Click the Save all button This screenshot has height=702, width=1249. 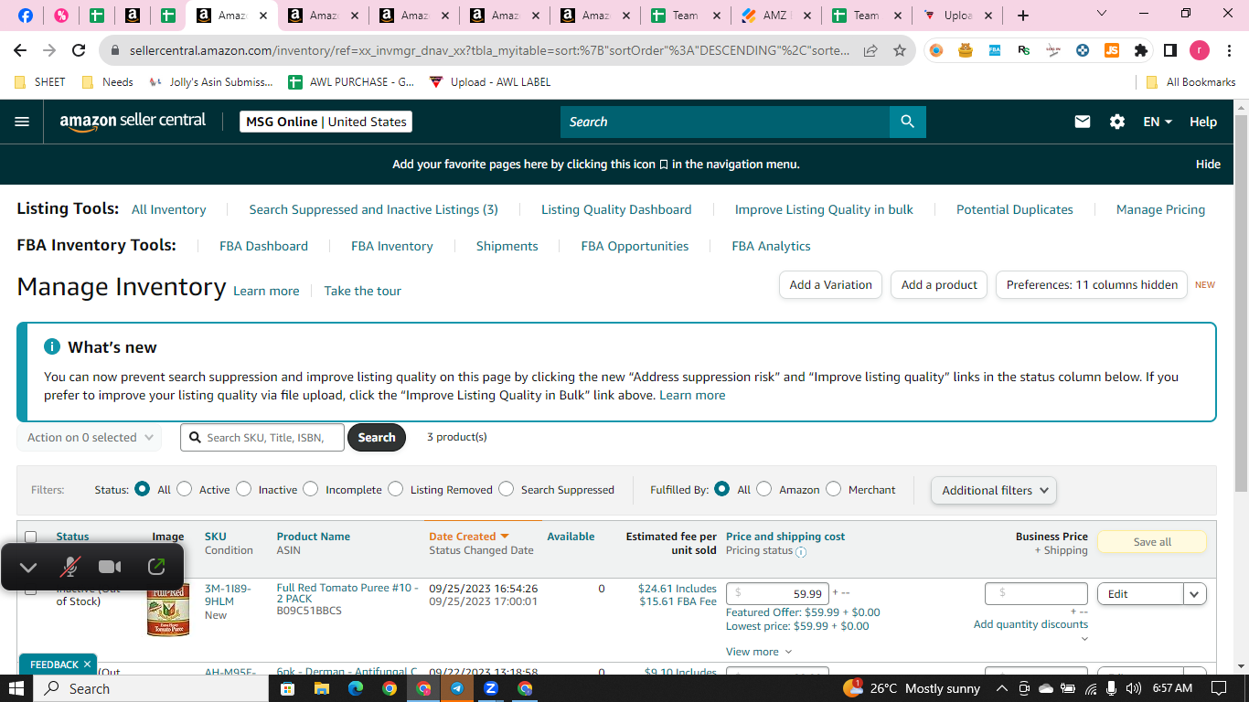1152,542
